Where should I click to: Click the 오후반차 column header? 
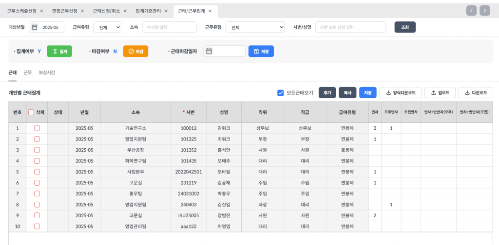[391, 112]
